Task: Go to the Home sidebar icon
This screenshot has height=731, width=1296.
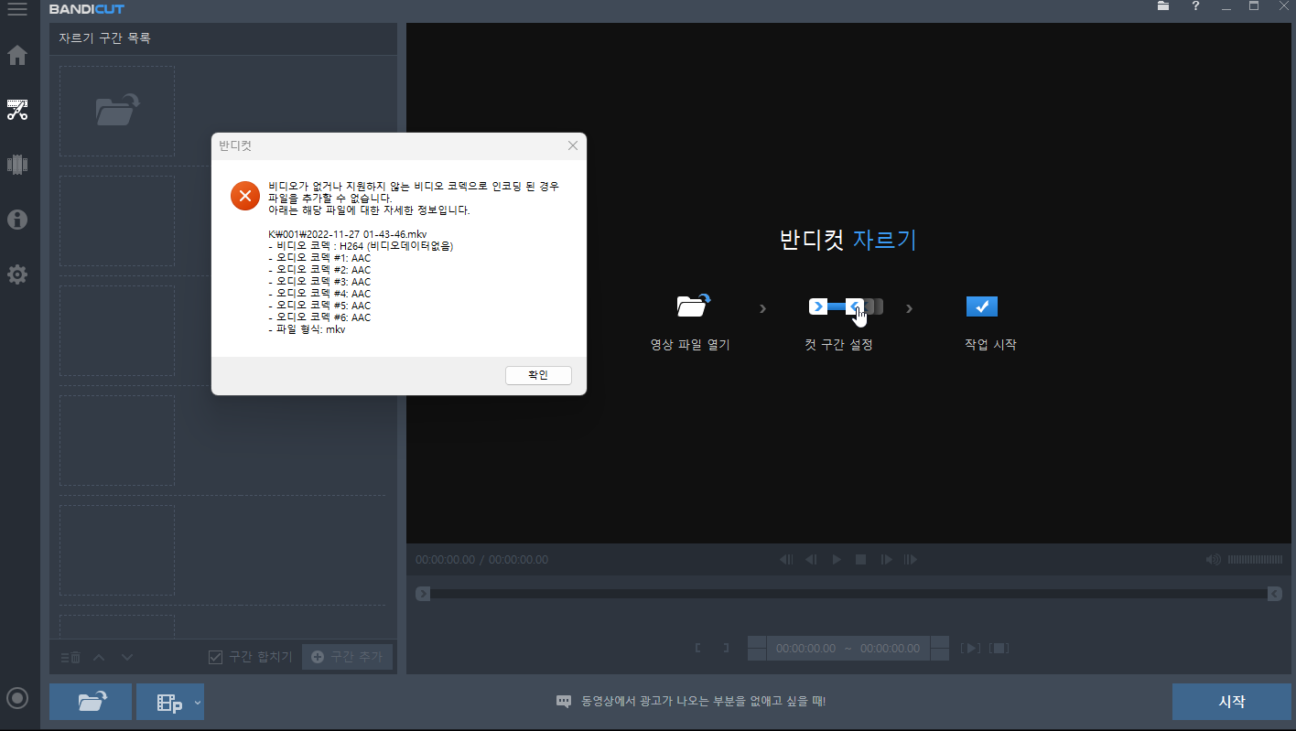Action: tap(17, 55)
